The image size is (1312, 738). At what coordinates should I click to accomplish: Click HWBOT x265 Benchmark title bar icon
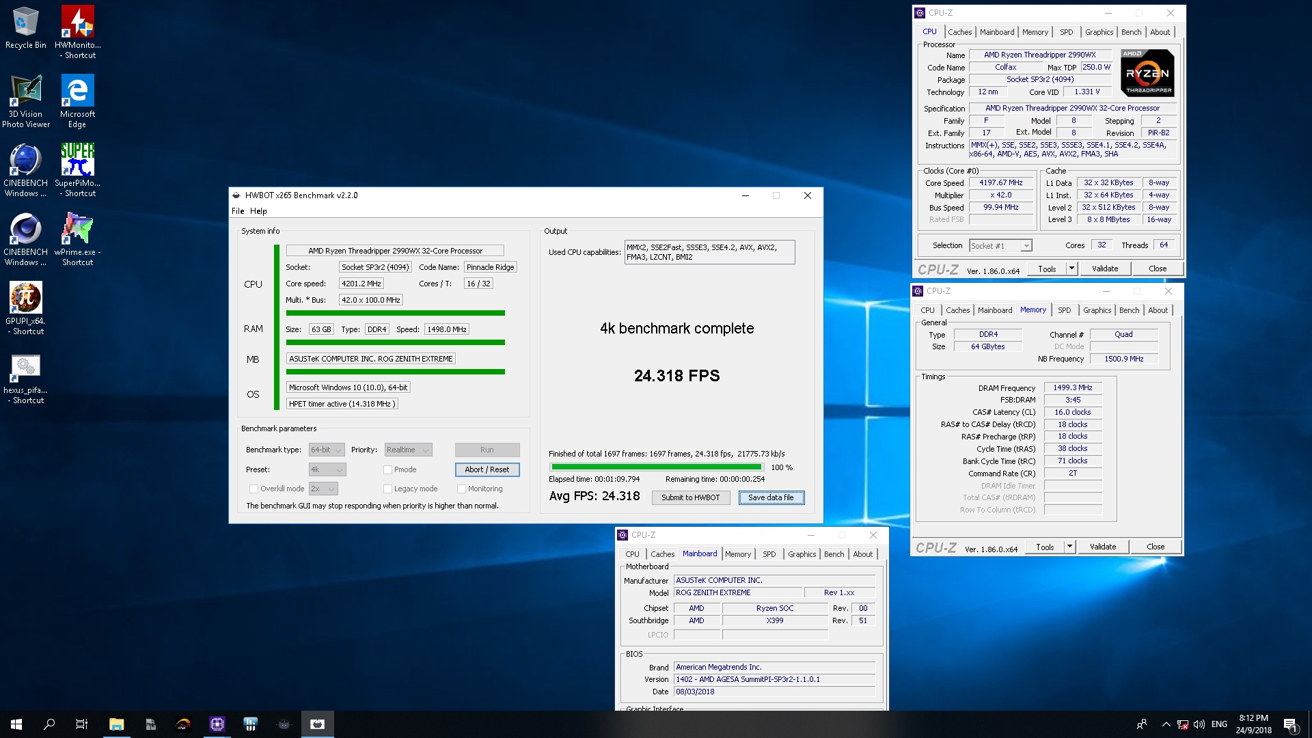click(236, 195)
